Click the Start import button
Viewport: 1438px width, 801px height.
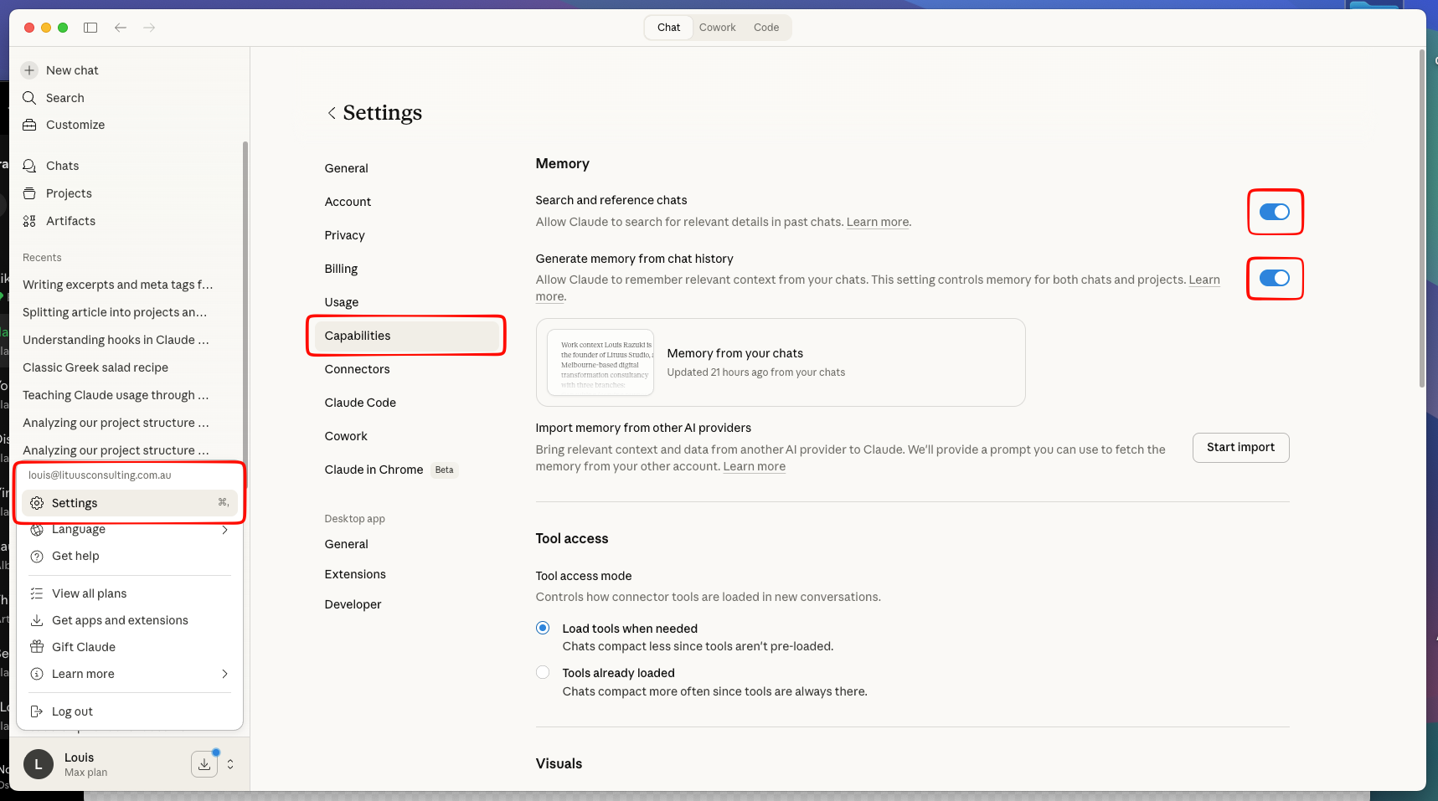(1240, 448)
